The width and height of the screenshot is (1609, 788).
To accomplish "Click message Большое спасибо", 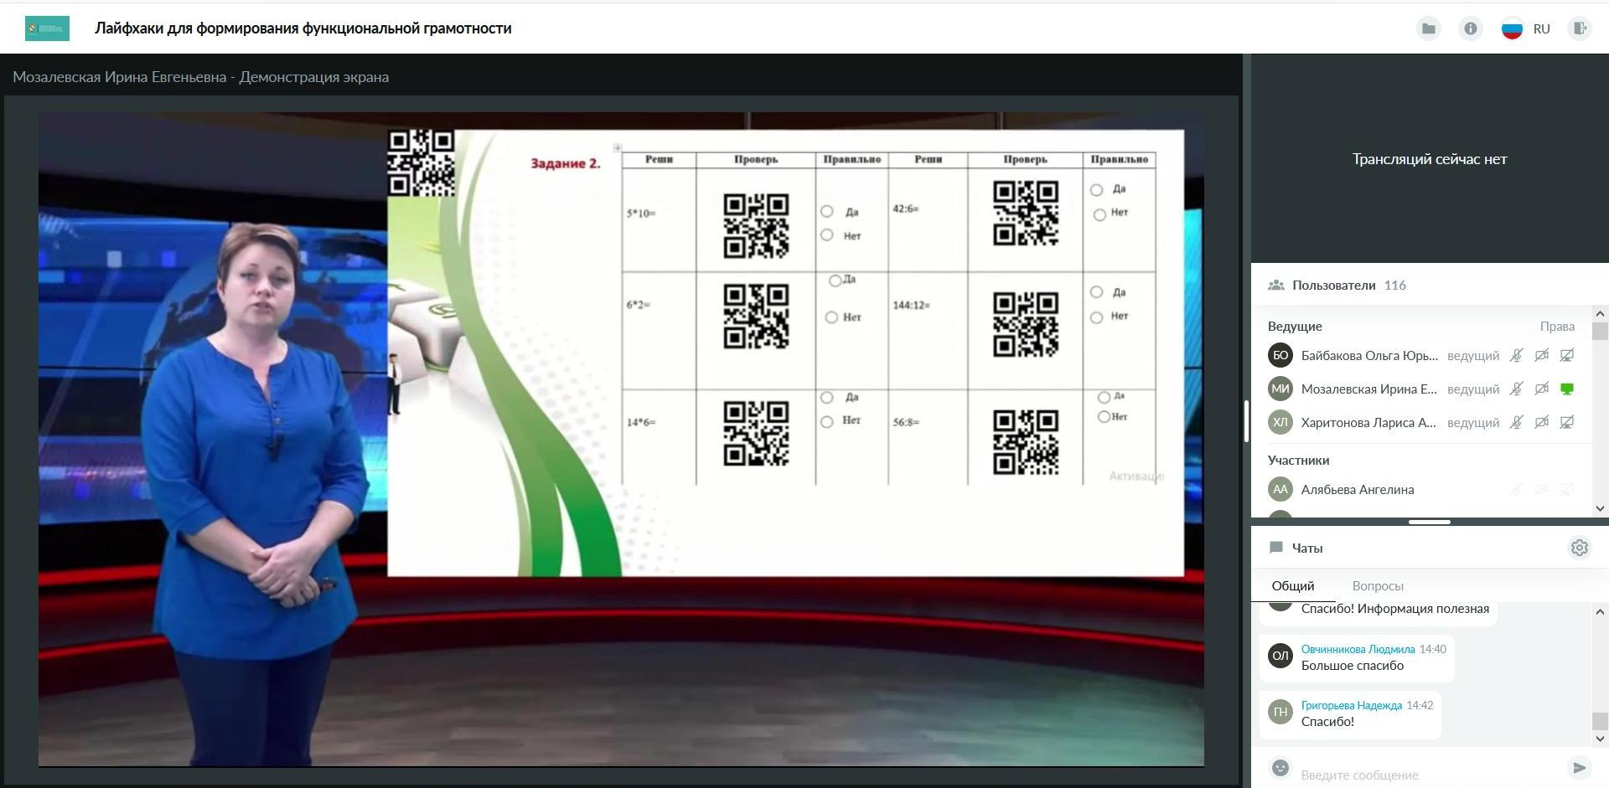I will (1353, 666).
